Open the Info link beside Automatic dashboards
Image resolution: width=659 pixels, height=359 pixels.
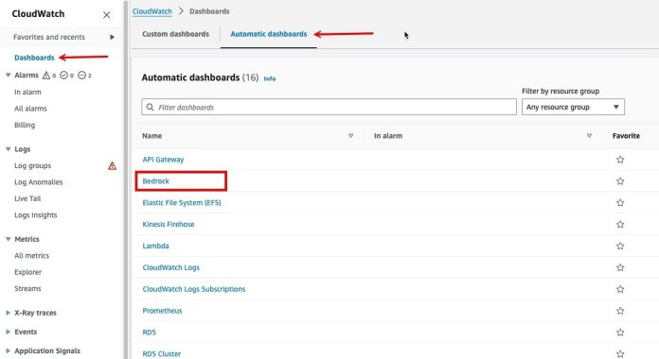[270, 78]
